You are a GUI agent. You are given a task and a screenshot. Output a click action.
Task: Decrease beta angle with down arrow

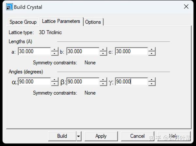click(103, 84)
